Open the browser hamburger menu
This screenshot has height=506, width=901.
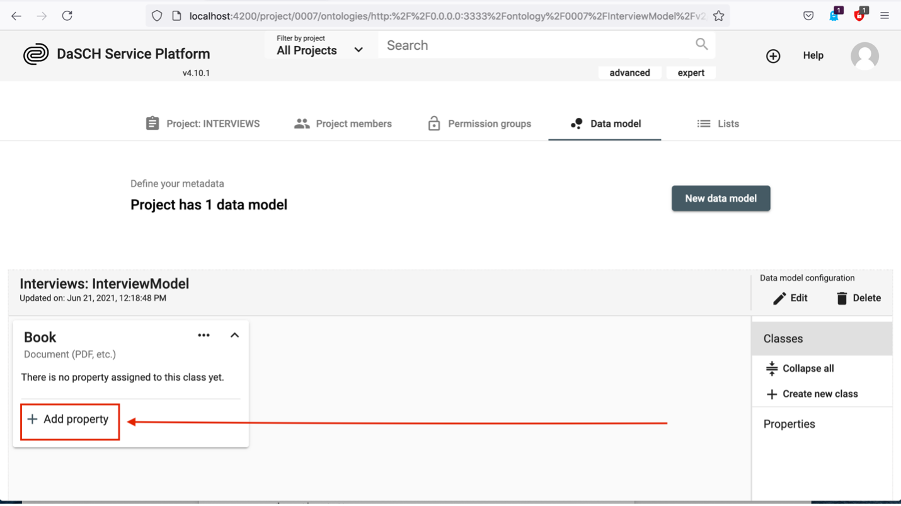click(885, 16)
